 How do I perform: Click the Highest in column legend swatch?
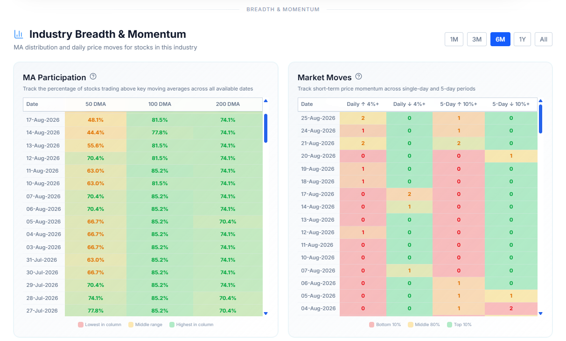(x=172, y=324)
